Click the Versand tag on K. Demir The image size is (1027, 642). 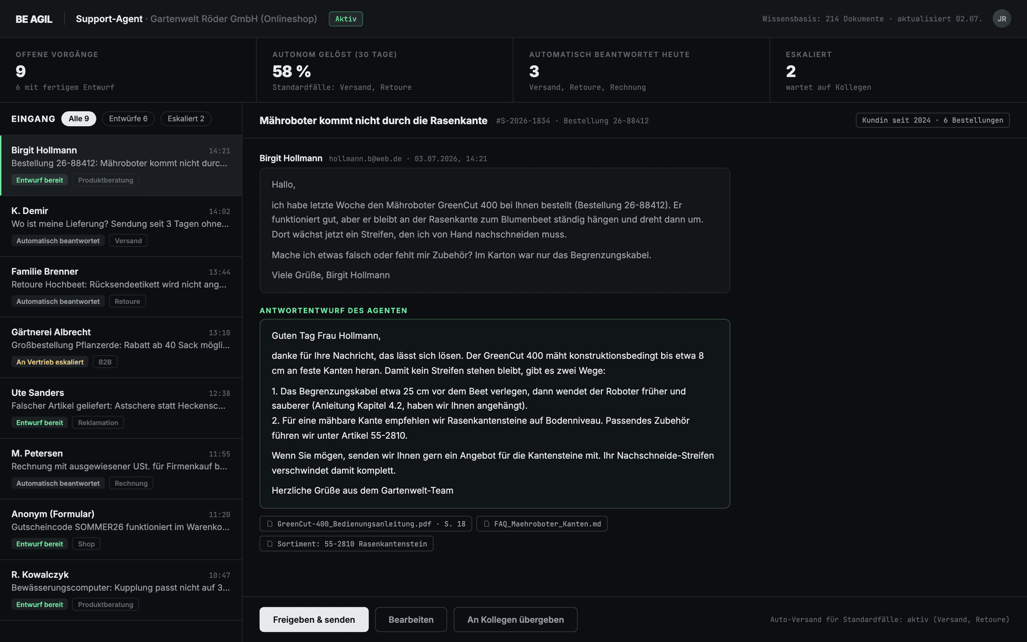(128, 241)
